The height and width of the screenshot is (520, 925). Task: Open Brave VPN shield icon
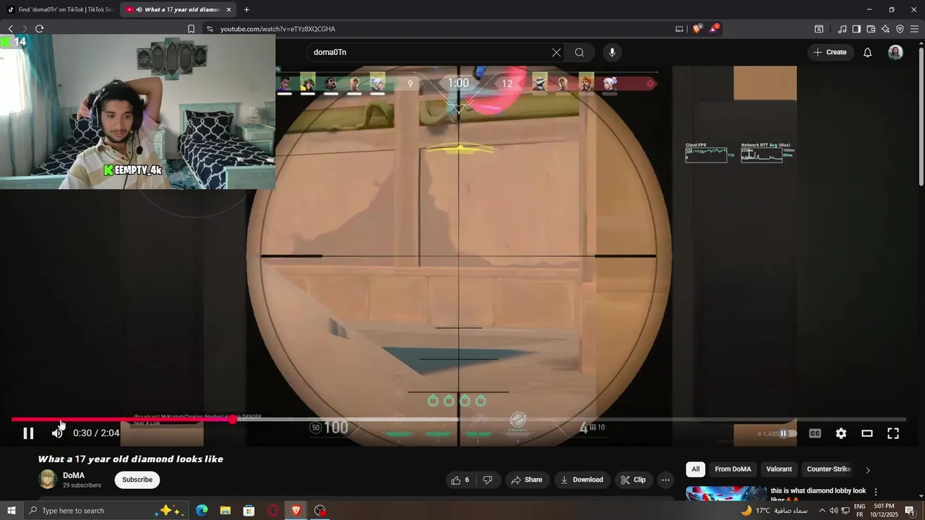pos(900,29)
